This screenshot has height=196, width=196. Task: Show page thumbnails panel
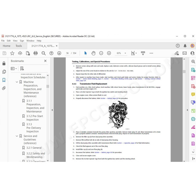[4, 72]
